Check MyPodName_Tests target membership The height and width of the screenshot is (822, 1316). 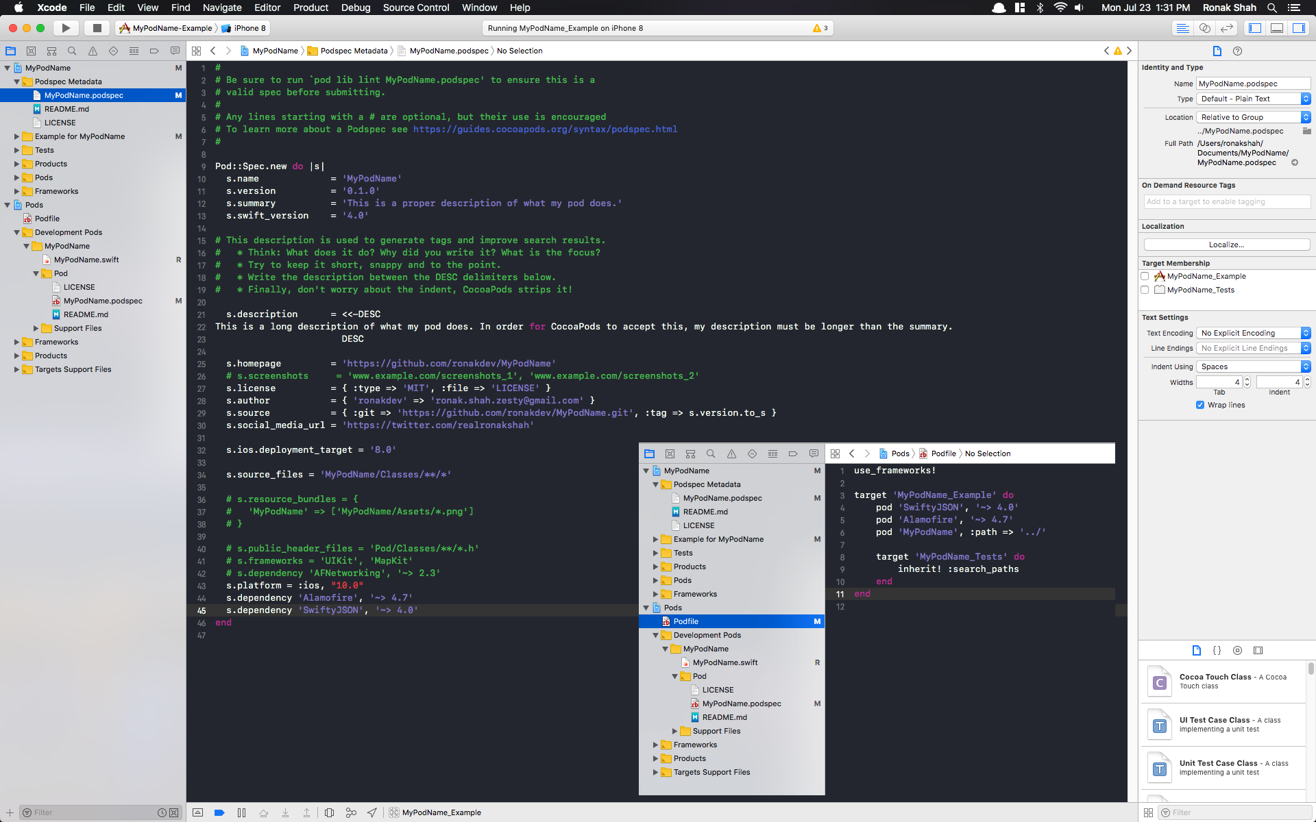[1145, 290]
